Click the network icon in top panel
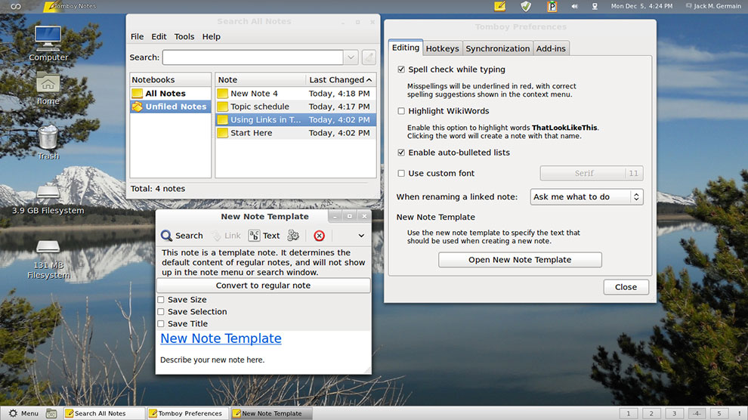The image size is (748, 420). pyautogui.click(x=595, y=6)
